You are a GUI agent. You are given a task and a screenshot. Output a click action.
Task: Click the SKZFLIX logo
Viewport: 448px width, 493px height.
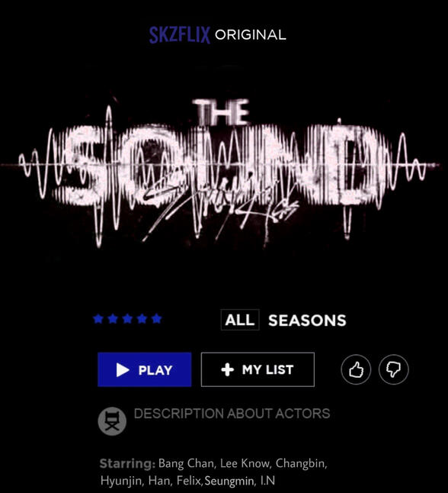pyautogui.click(x=180, y=34)
